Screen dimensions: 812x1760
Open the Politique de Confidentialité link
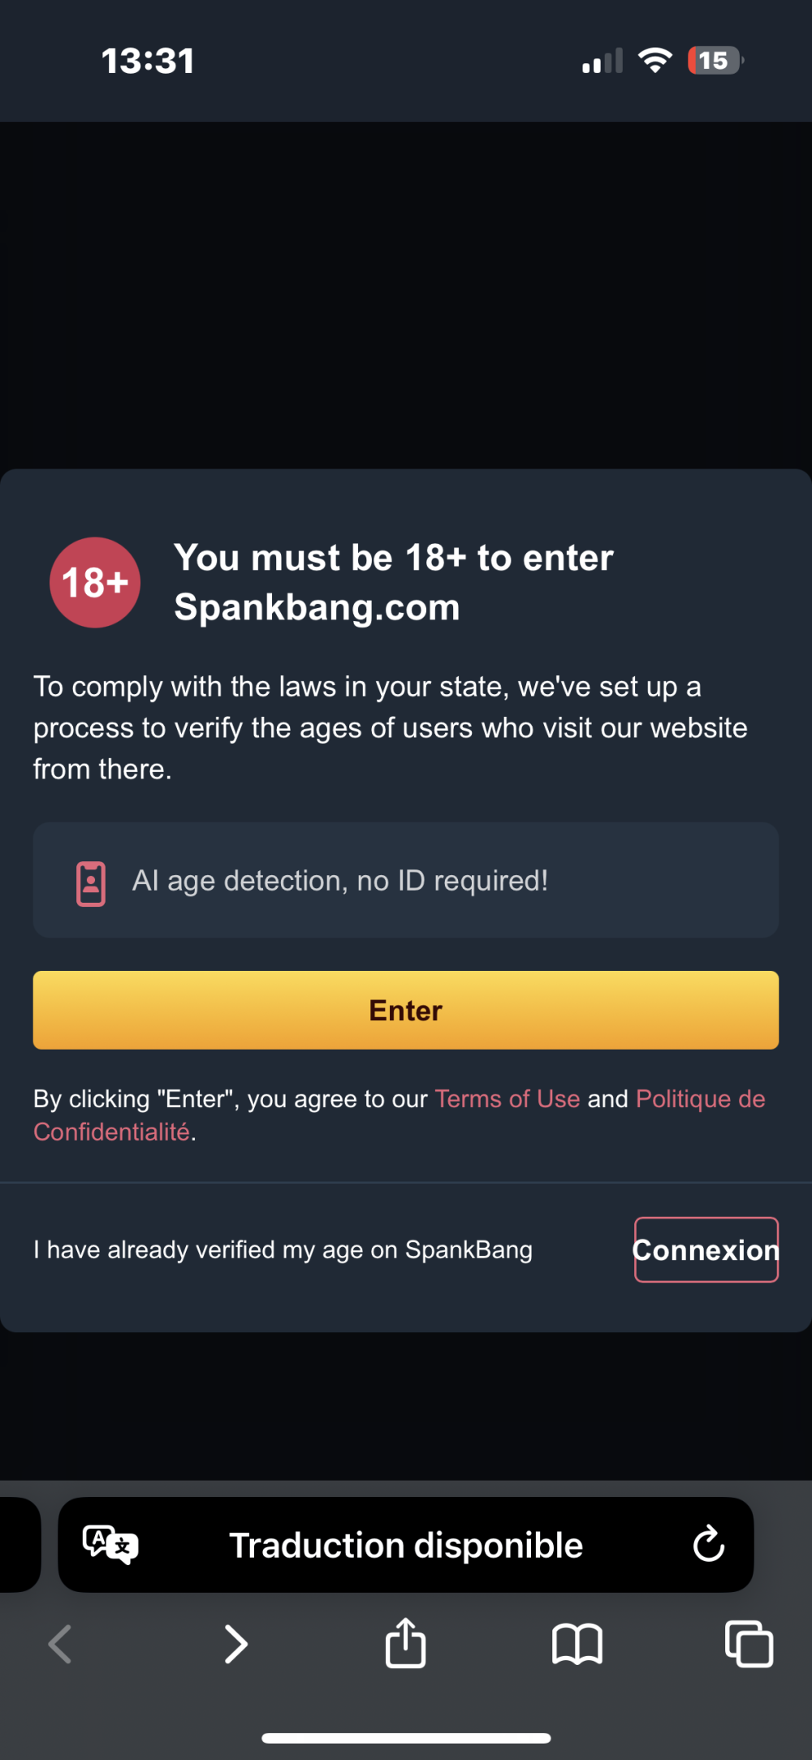[400, 1115]
